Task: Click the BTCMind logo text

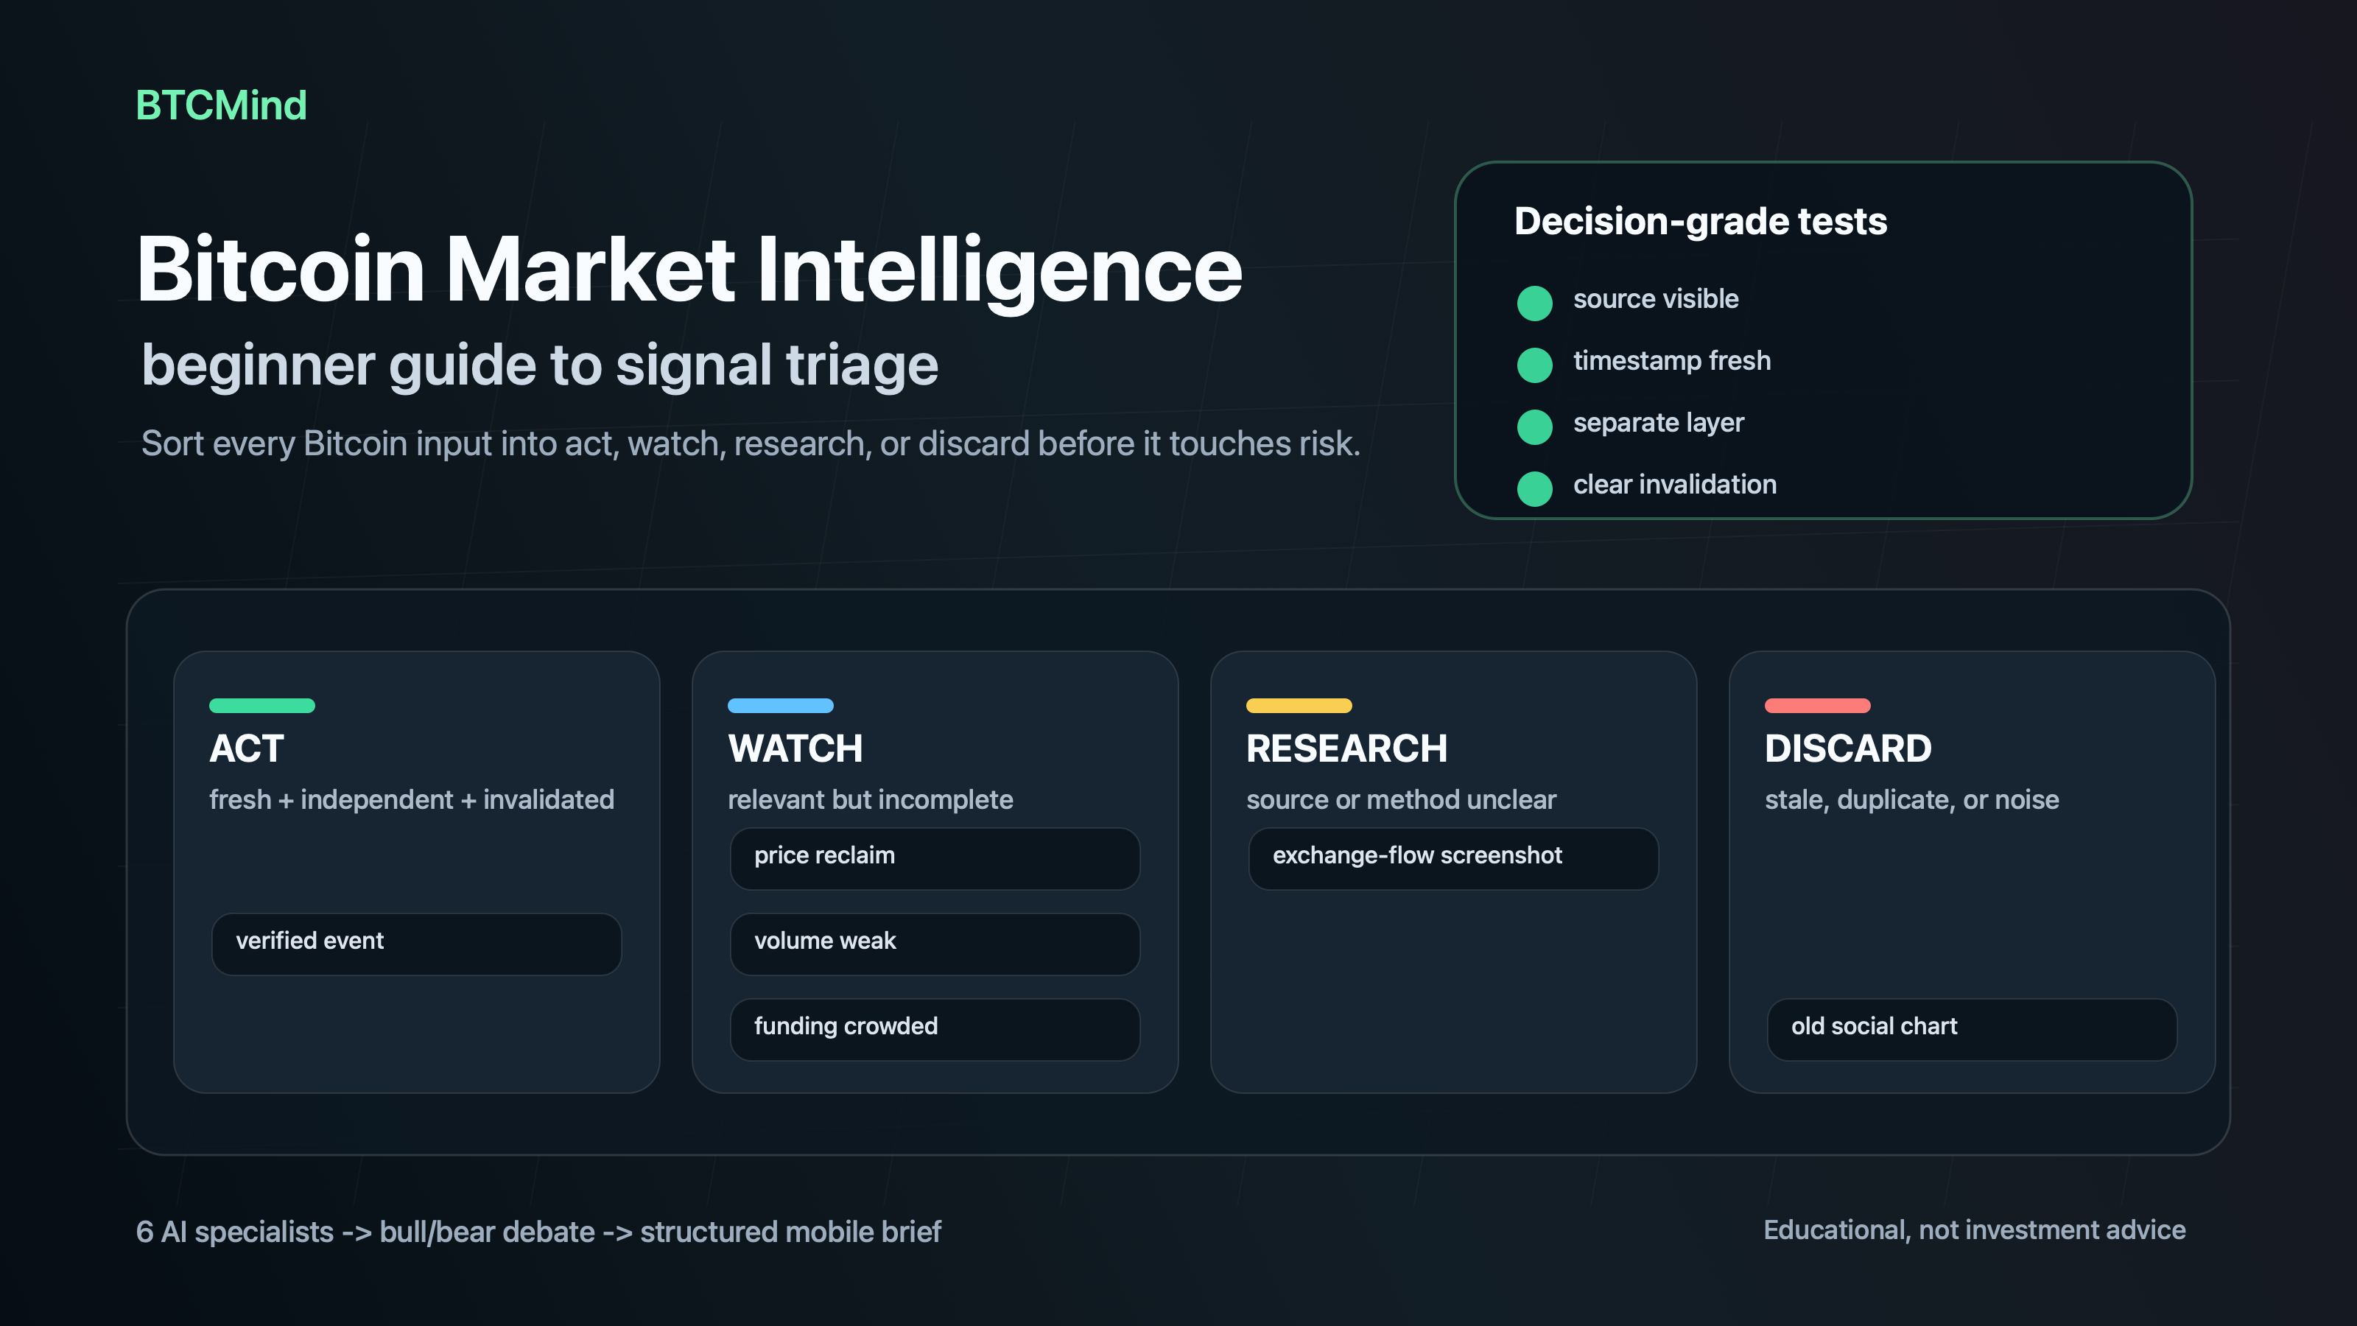Action: 222,105
